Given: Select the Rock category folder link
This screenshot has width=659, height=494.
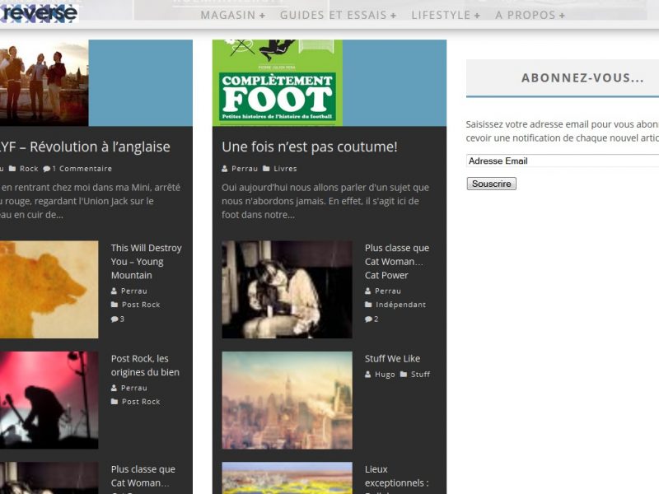Looking at the screenshot, I should (29, 169).
